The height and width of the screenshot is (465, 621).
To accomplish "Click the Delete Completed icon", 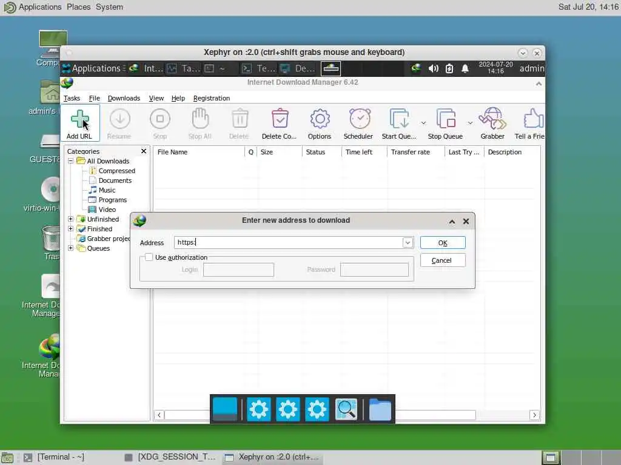I will 280,118.
